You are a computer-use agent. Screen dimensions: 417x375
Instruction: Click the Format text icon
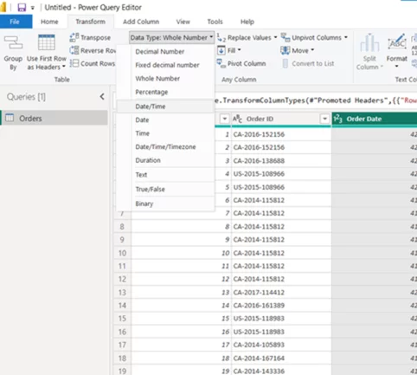tap(397, 42)
